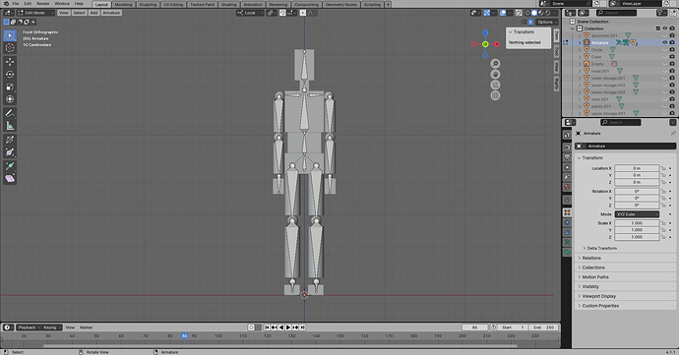Expand the Viewport Display panel
The height and width of the screenshot is (355, 679).
click(598, 296)
